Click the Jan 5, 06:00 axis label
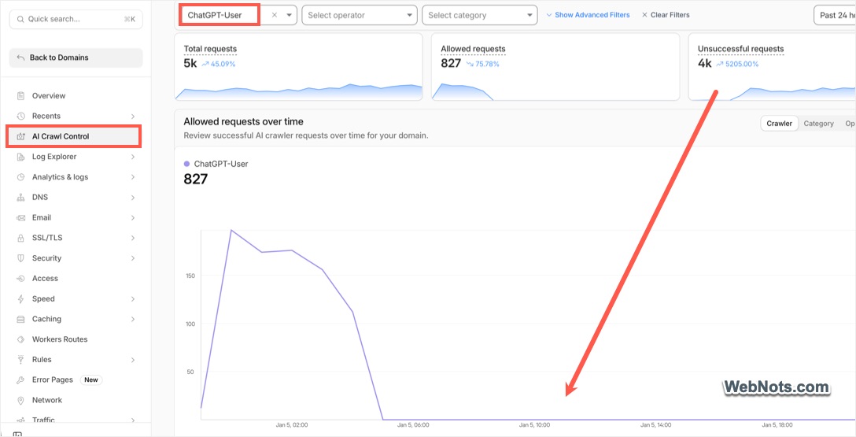The height and width of the screenshot is (437, 856). click(413, 425)
